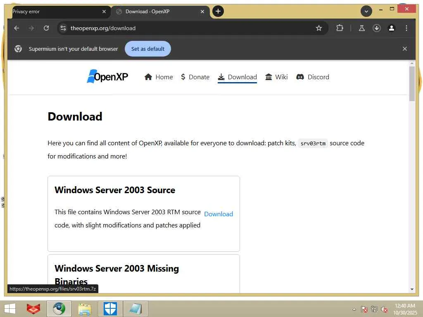Open the Action Center flag tray icon
Image resolution: width=423 pixels, height=317 pixels.
coord(364,309)
